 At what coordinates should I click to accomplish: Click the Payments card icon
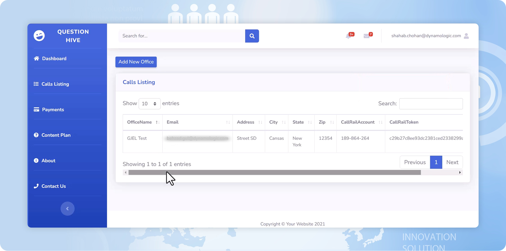pyautogui.click(x=36, y=110)
